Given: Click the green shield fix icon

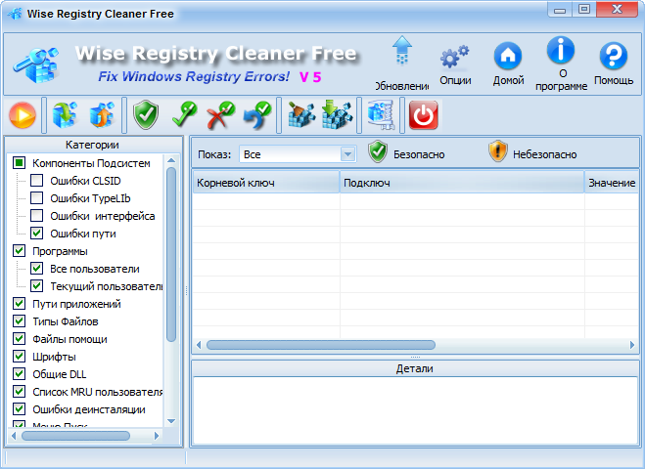Looking at the screenshot, I should pyautogui.click(x=146, y=115).
